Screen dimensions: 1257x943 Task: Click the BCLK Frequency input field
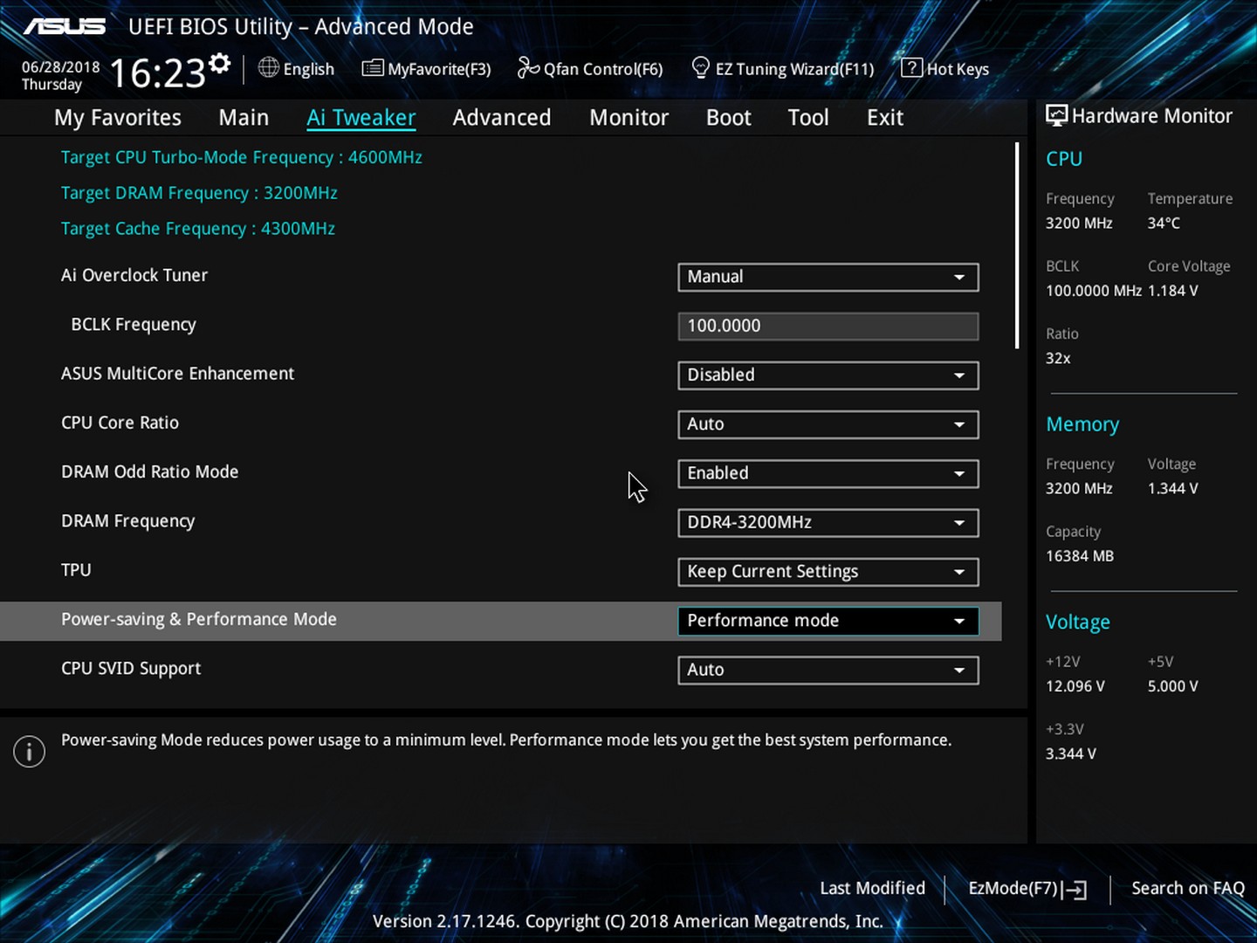point(828,327)
